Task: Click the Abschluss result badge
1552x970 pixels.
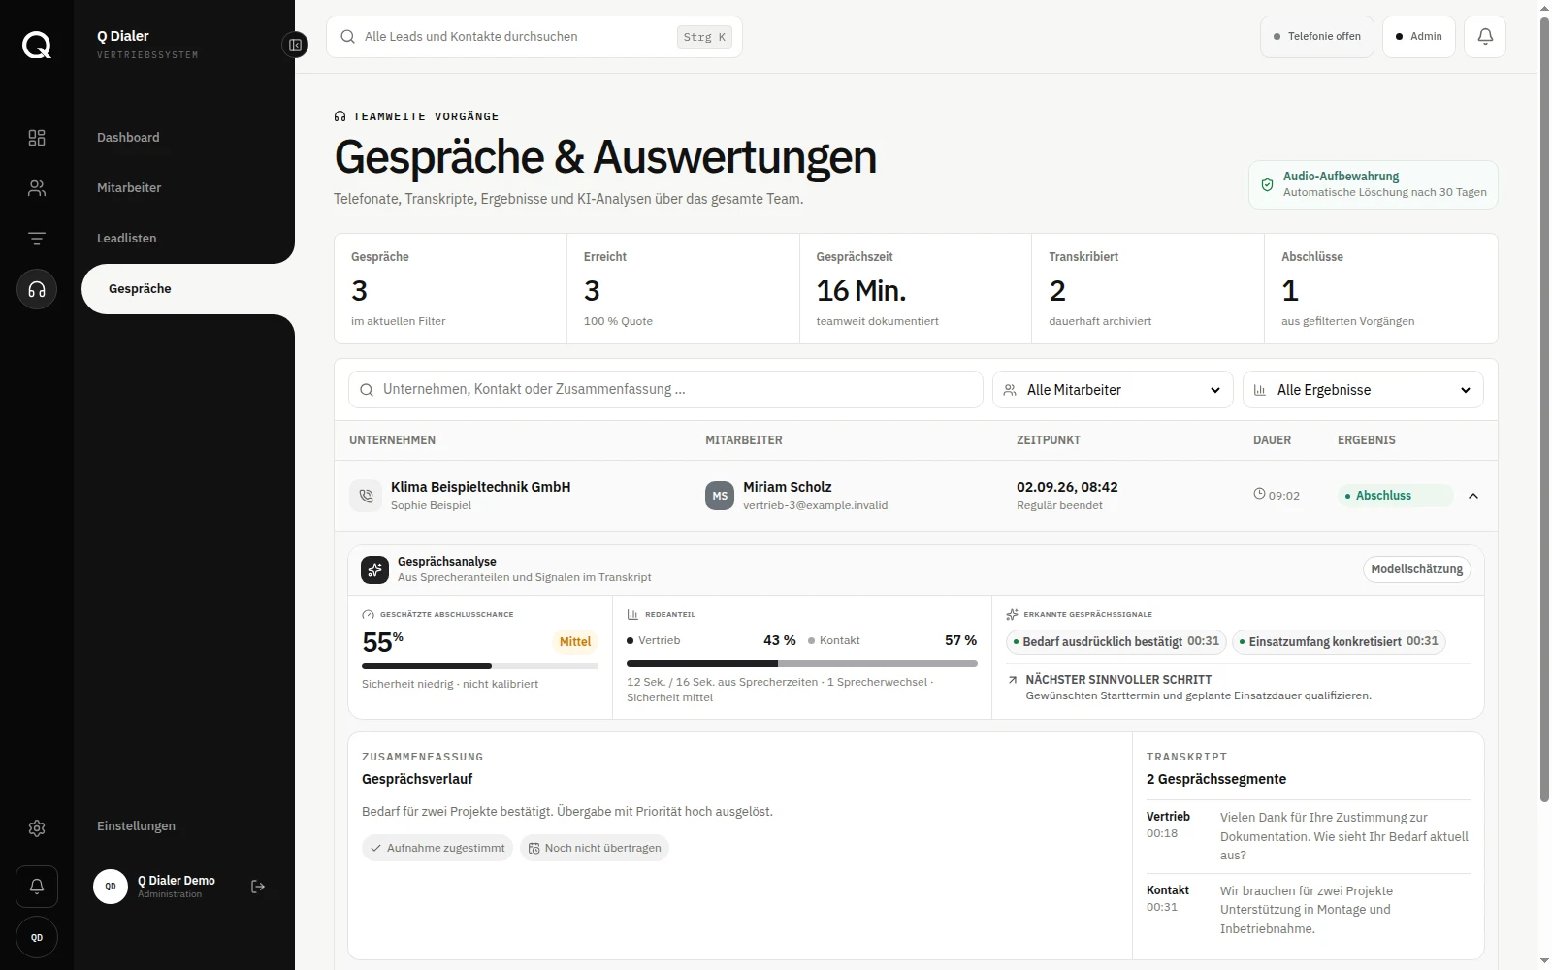Action: click(x=1395, y=496)
